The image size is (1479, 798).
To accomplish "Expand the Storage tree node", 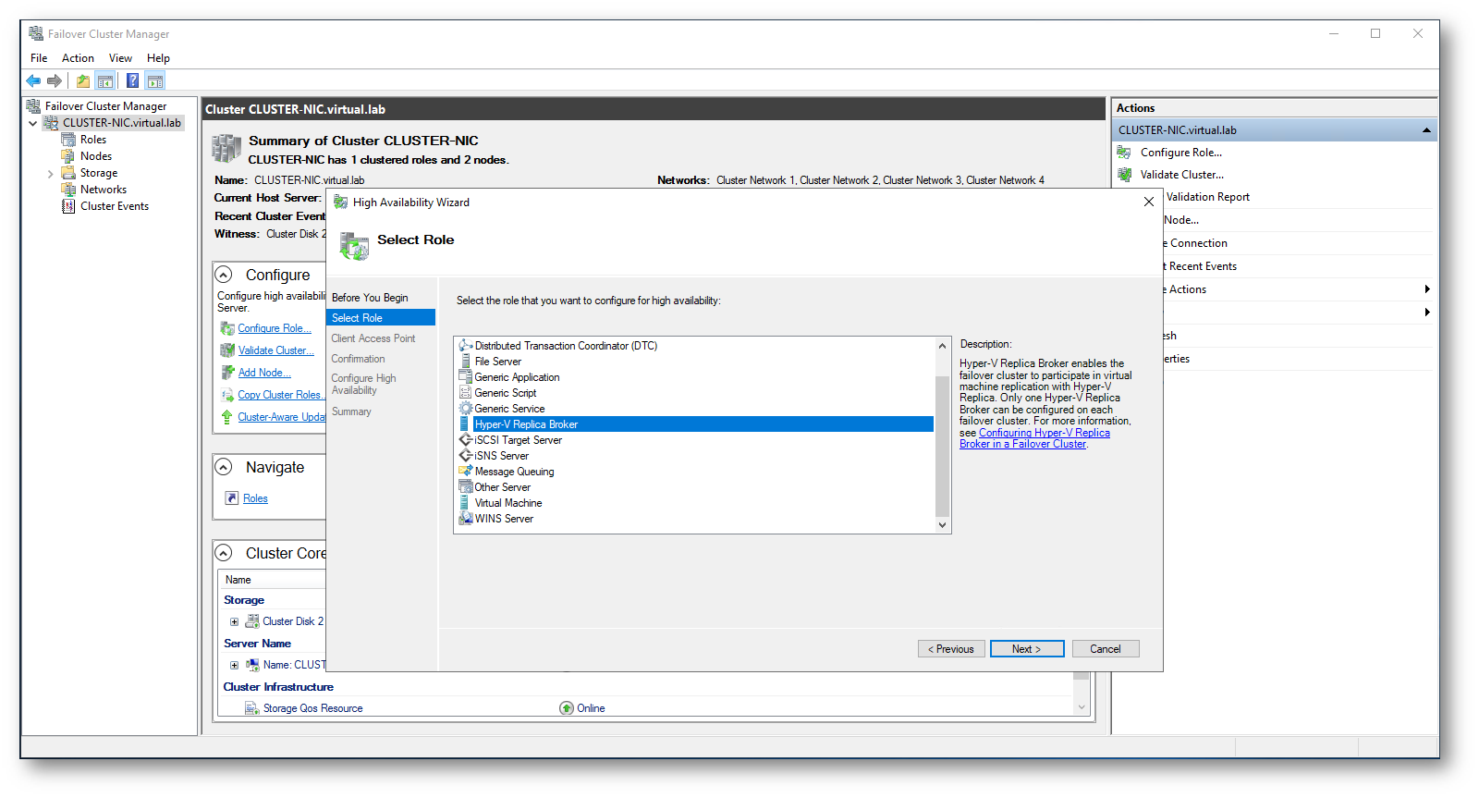I will (x=50, y=173).
